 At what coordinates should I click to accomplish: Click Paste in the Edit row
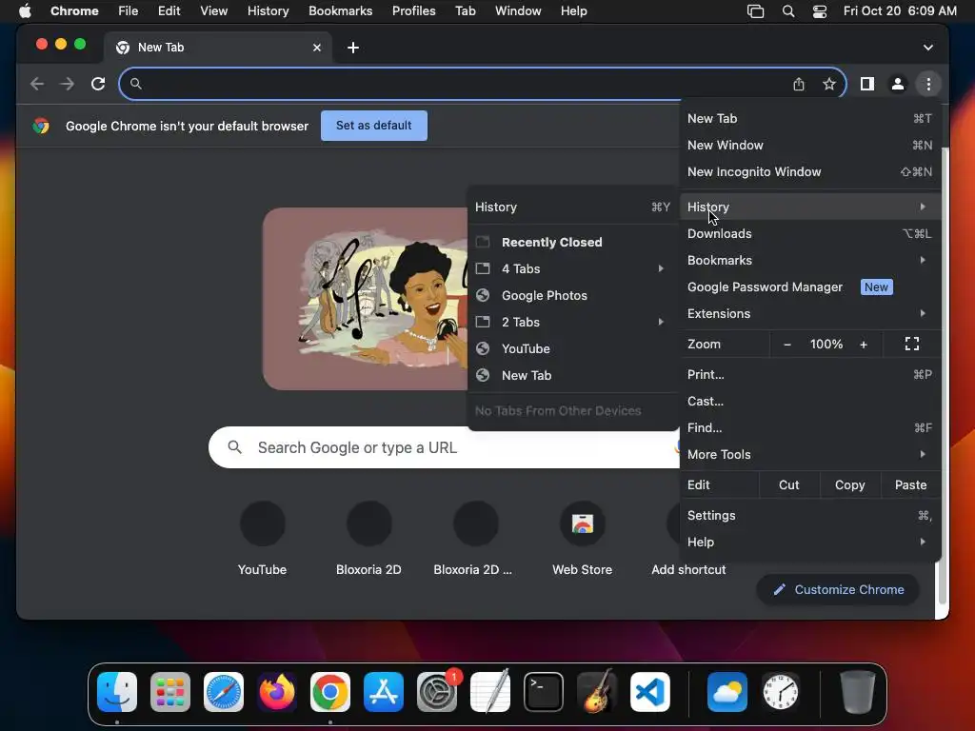[910, 484]
